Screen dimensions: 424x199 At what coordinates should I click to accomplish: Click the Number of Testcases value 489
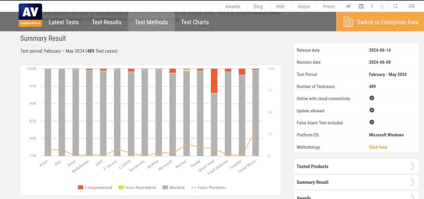click(372, 87)
